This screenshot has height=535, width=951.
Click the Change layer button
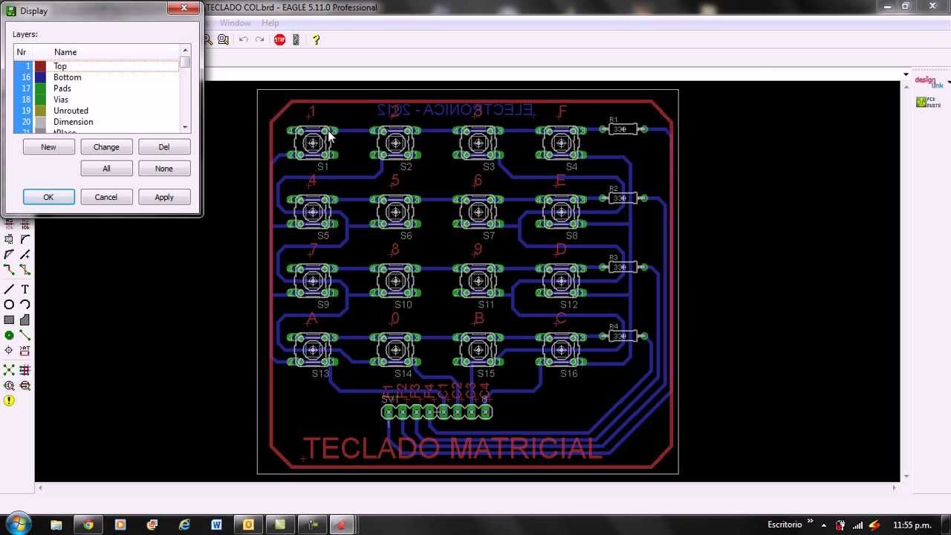(106, 147)
